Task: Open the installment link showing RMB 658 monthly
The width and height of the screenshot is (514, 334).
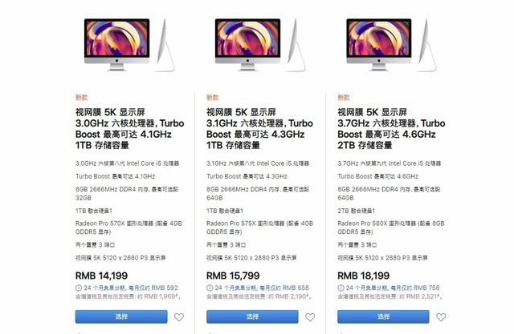Action: pyautogui.click(x=262, y=288)
